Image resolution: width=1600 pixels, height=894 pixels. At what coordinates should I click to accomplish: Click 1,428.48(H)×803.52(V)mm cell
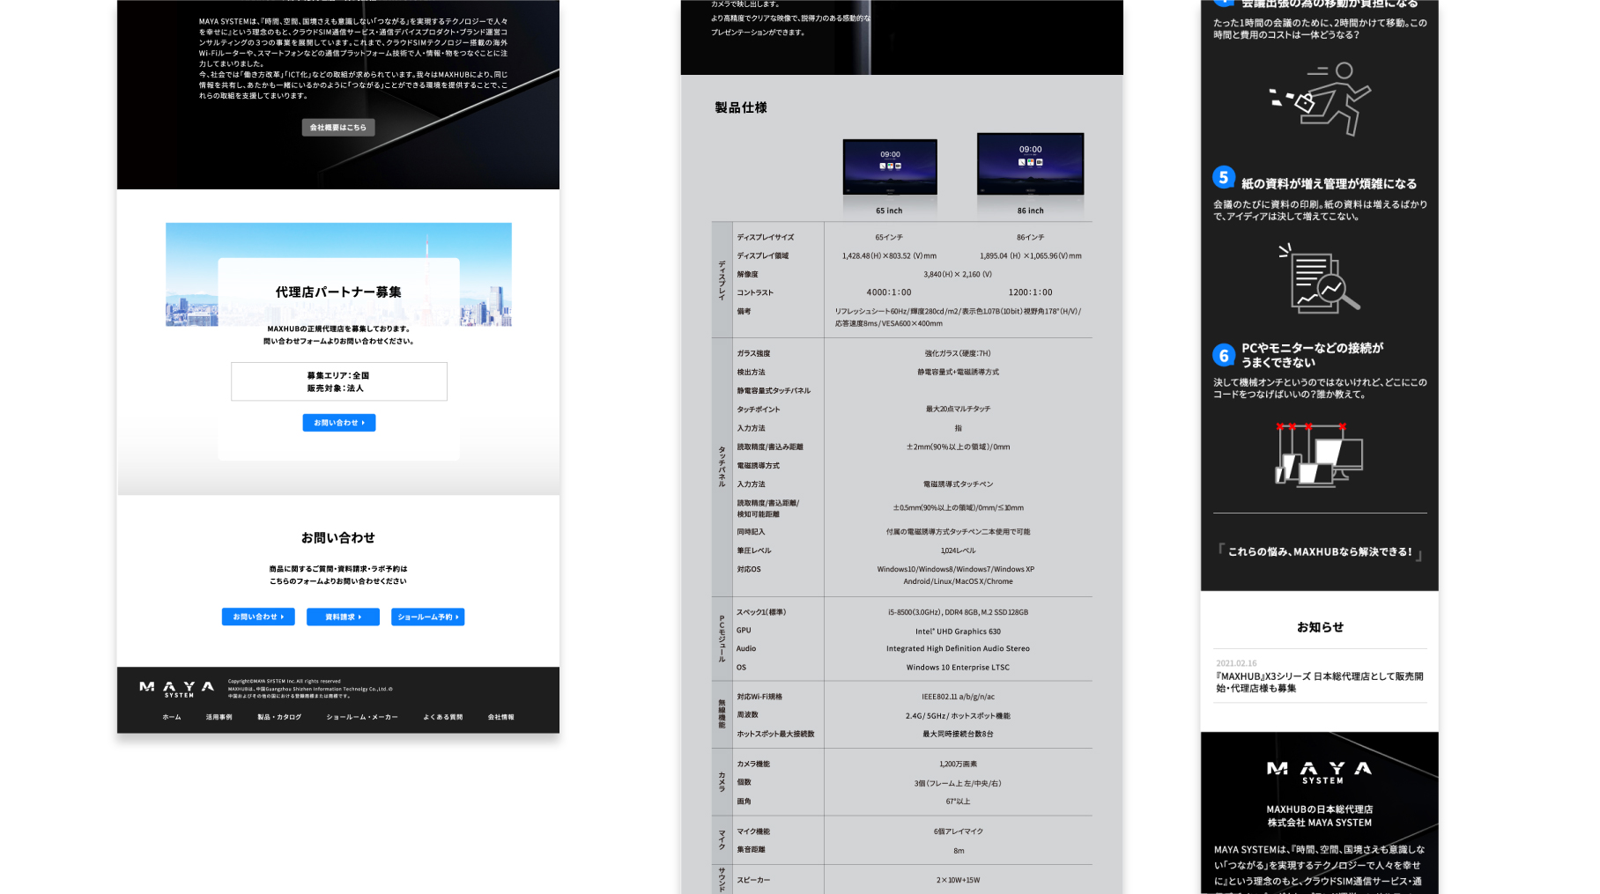point(889,255)
